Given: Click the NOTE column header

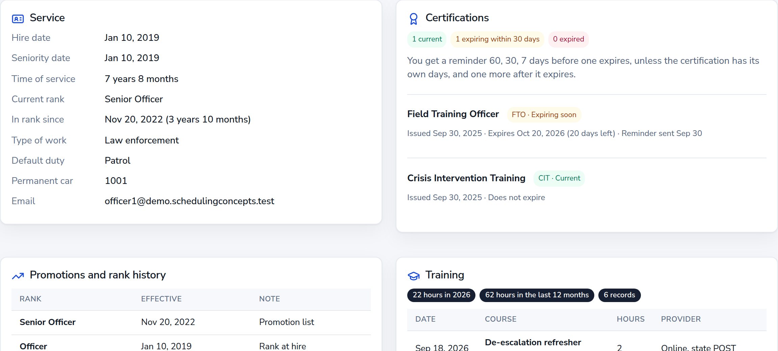Looking at the screenshot, I should pos(269,299).
